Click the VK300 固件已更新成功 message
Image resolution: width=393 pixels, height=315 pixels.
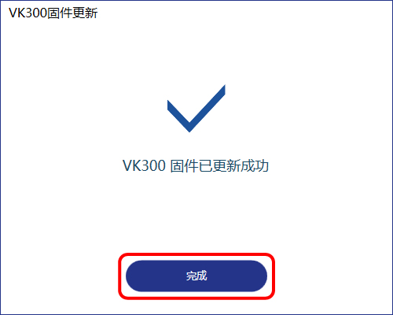click(196, 165)
